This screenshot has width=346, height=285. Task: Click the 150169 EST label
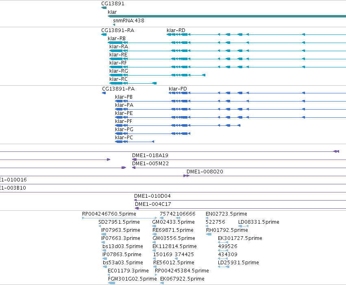click(x=163, y=255)
